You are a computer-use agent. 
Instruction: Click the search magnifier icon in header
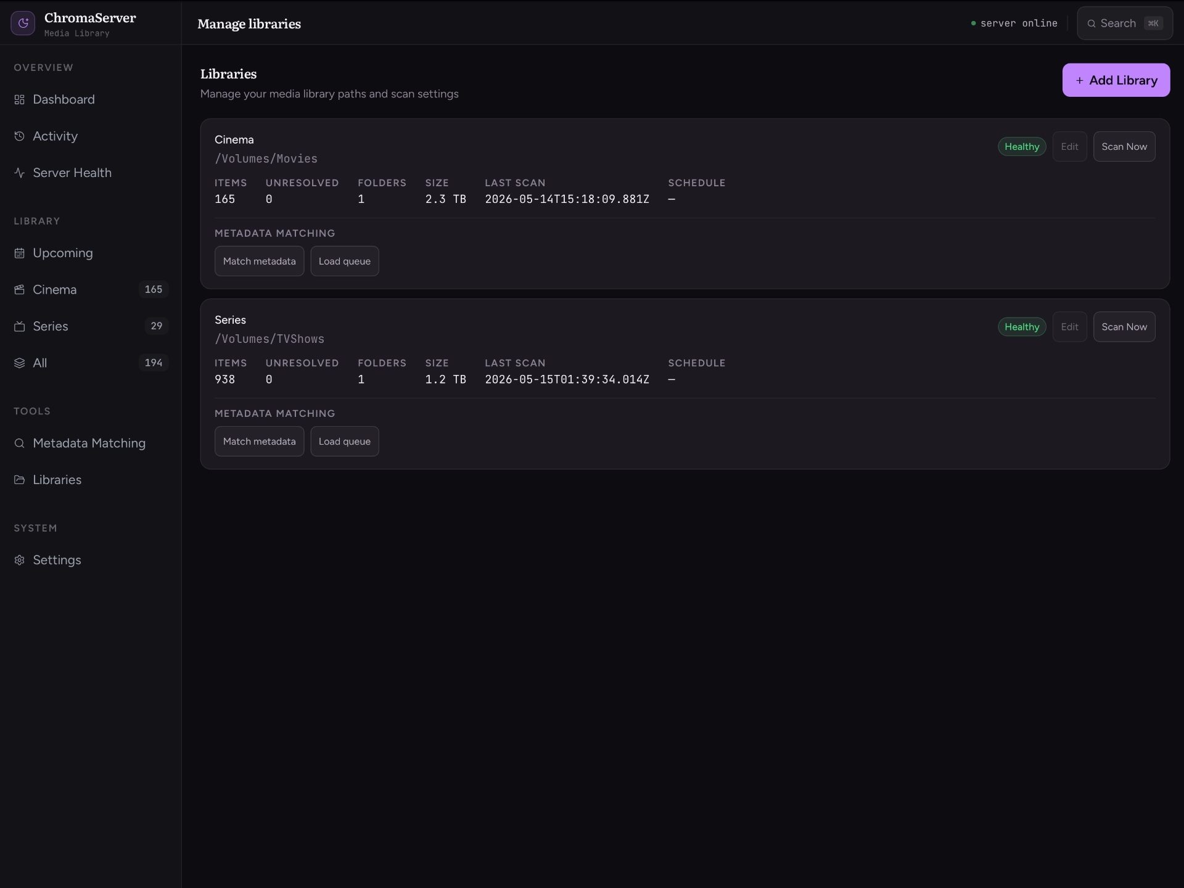tap(1091, 23)
